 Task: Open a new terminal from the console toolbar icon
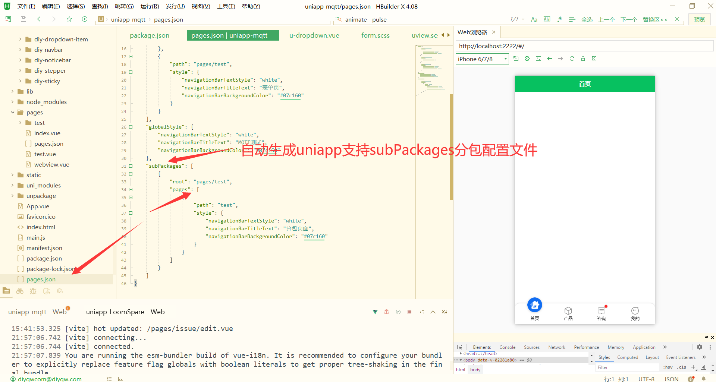421,312
